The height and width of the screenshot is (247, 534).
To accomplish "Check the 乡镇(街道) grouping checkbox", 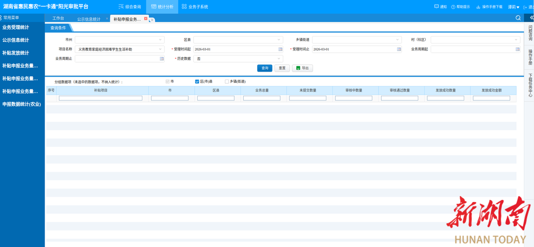I will click(227, 82).
